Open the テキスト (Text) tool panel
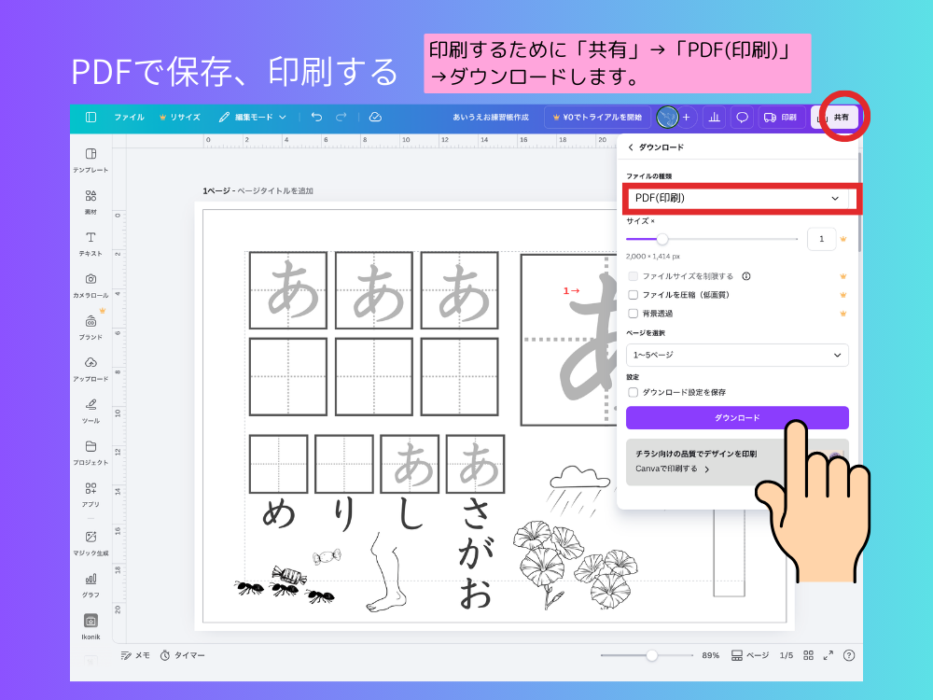The image size is (933, 700). pos(90,241)
